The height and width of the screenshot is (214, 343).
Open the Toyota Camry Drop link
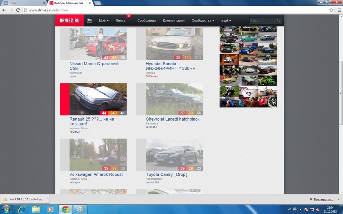[x=167, y=174]
